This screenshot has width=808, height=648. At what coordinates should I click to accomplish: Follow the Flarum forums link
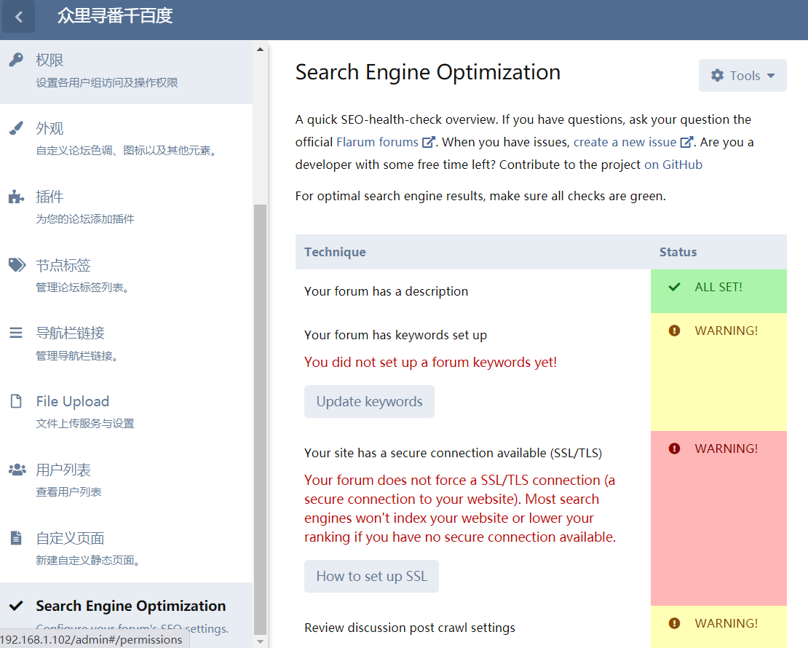point(377,142)
